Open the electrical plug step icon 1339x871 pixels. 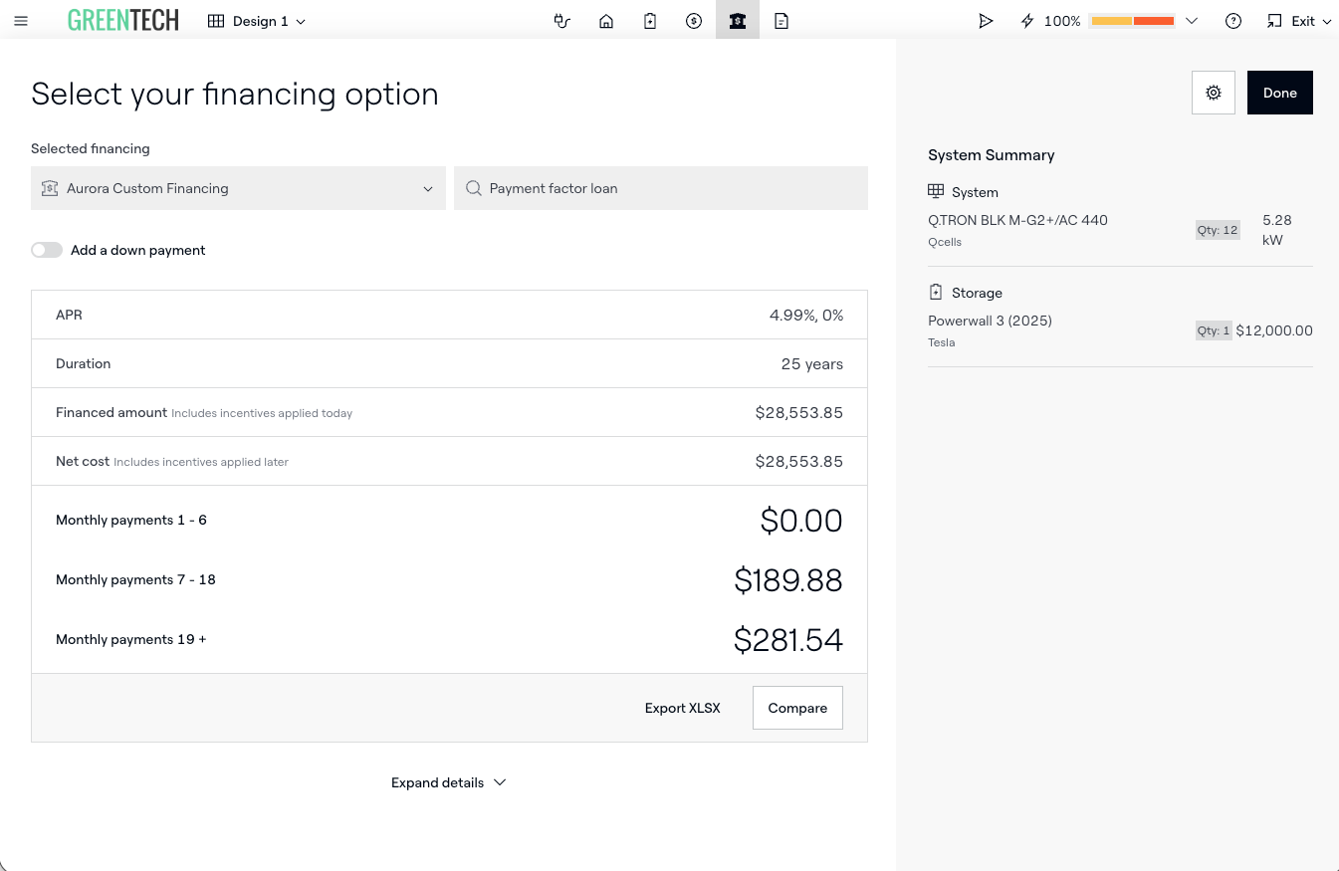[562, 21]
